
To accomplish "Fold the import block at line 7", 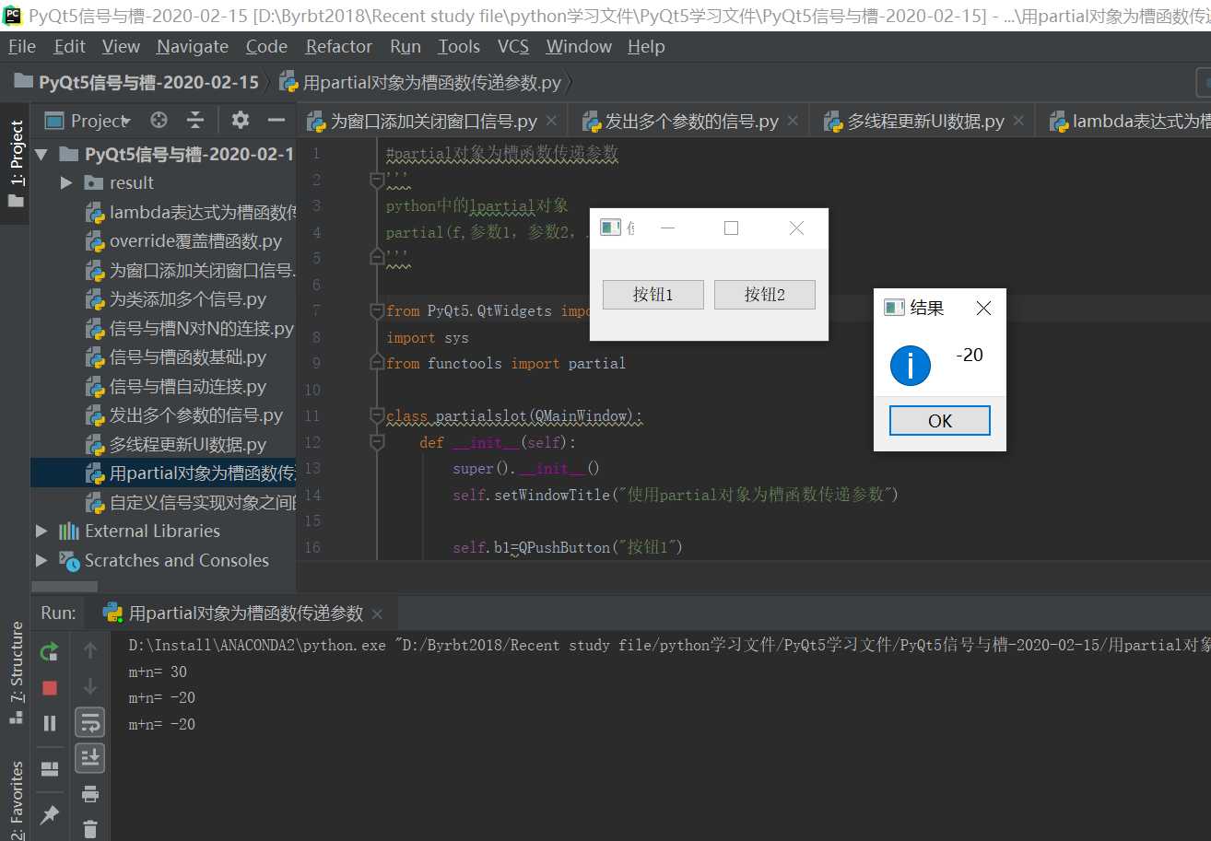I will tap(376, 310).
